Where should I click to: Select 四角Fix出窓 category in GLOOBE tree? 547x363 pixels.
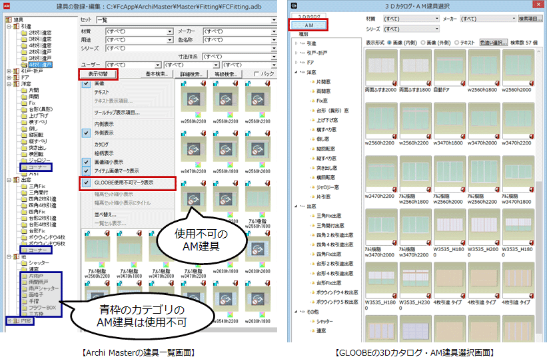(329, 254)
